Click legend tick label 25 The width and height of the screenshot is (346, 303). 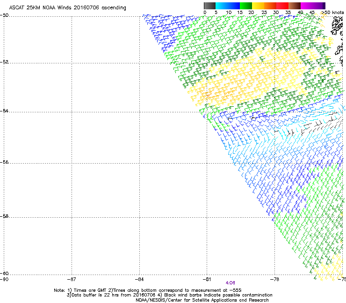[264, 13]
